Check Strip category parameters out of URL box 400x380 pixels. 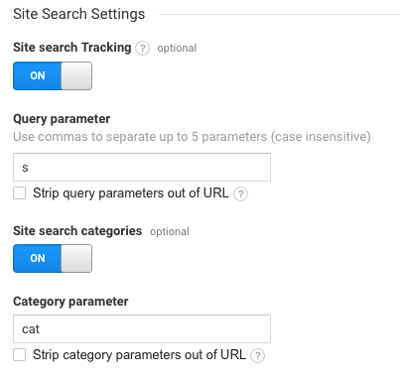click(20, 355)
